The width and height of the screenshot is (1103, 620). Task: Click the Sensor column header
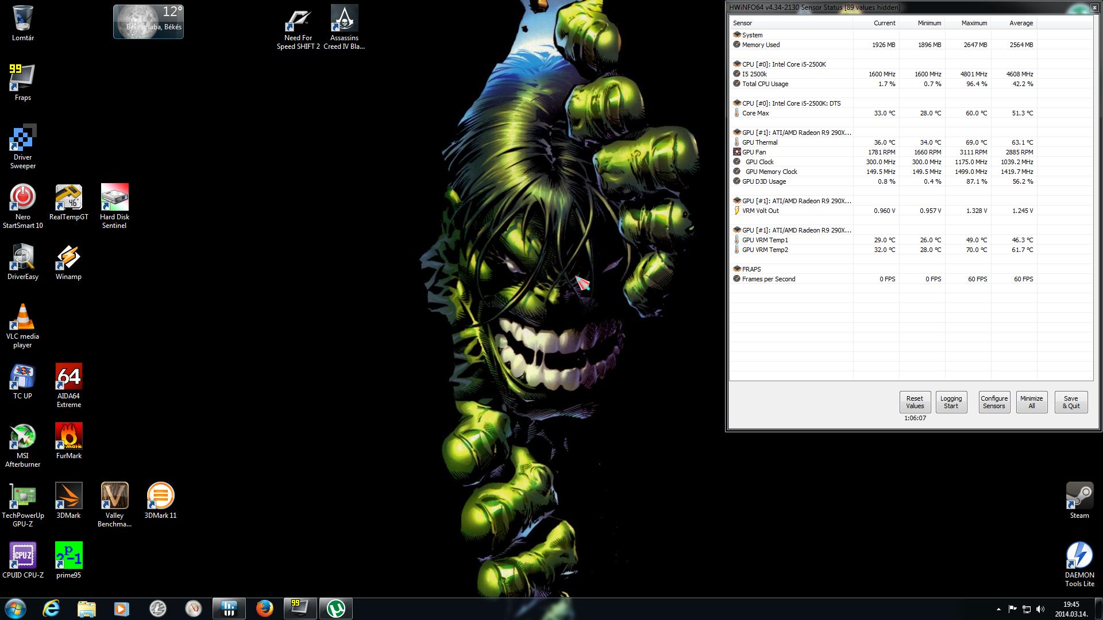791,23
